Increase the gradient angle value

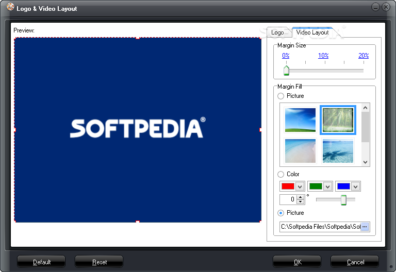pos(300,197)
